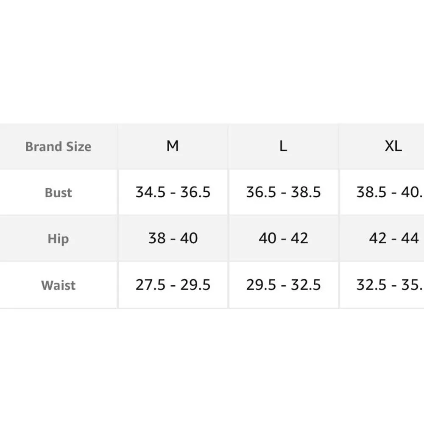Click the 42 value in L hip range

click(x=299, y=238)
